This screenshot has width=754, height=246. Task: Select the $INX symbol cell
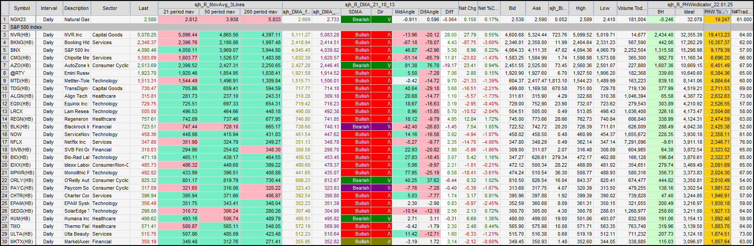pyautogui.click(x=22, y=50)
